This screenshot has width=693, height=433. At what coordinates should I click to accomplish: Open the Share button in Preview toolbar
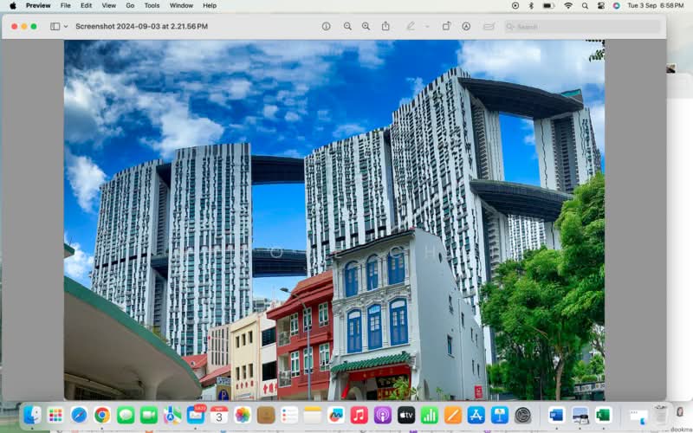(385, 27)
